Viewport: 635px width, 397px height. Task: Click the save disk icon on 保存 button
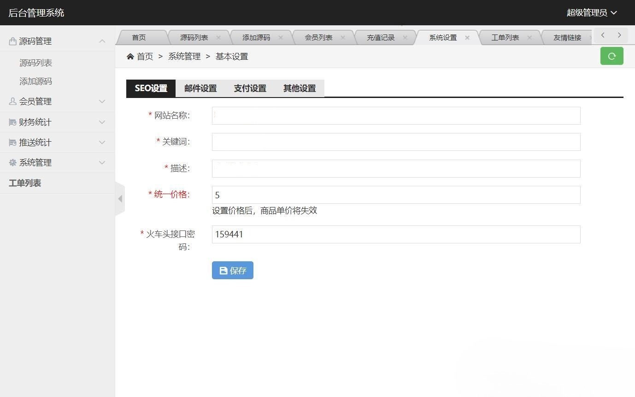pos(223,270)
